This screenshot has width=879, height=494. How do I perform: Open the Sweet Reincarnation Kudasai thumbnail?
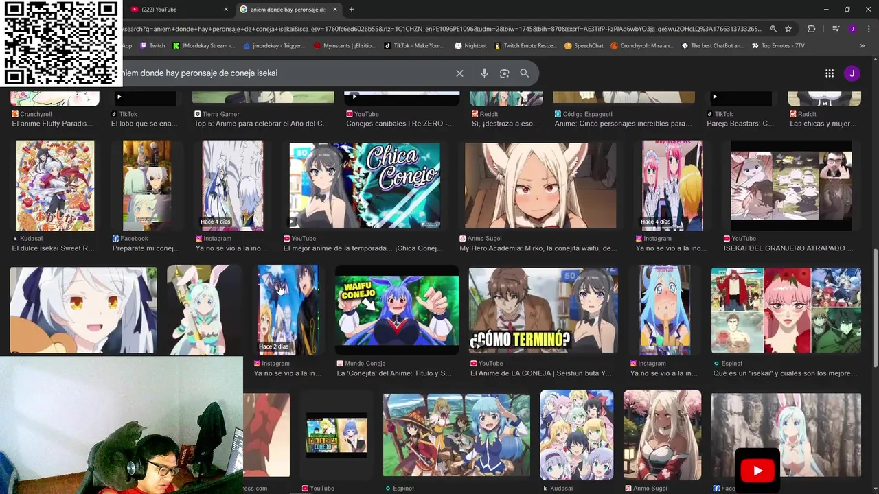click(56, 185)
